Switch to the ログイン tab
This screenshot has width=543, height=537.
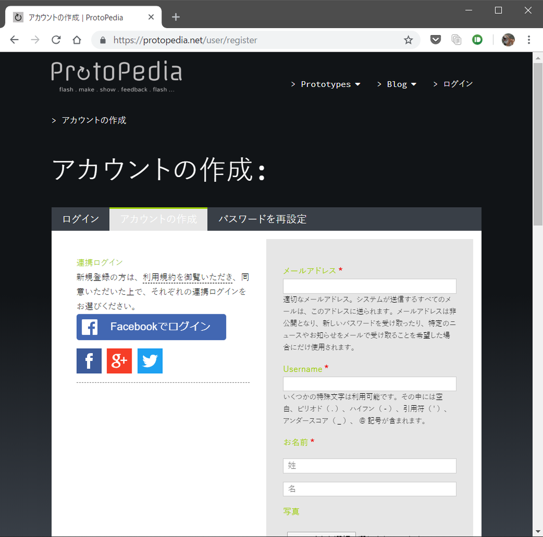80,219
